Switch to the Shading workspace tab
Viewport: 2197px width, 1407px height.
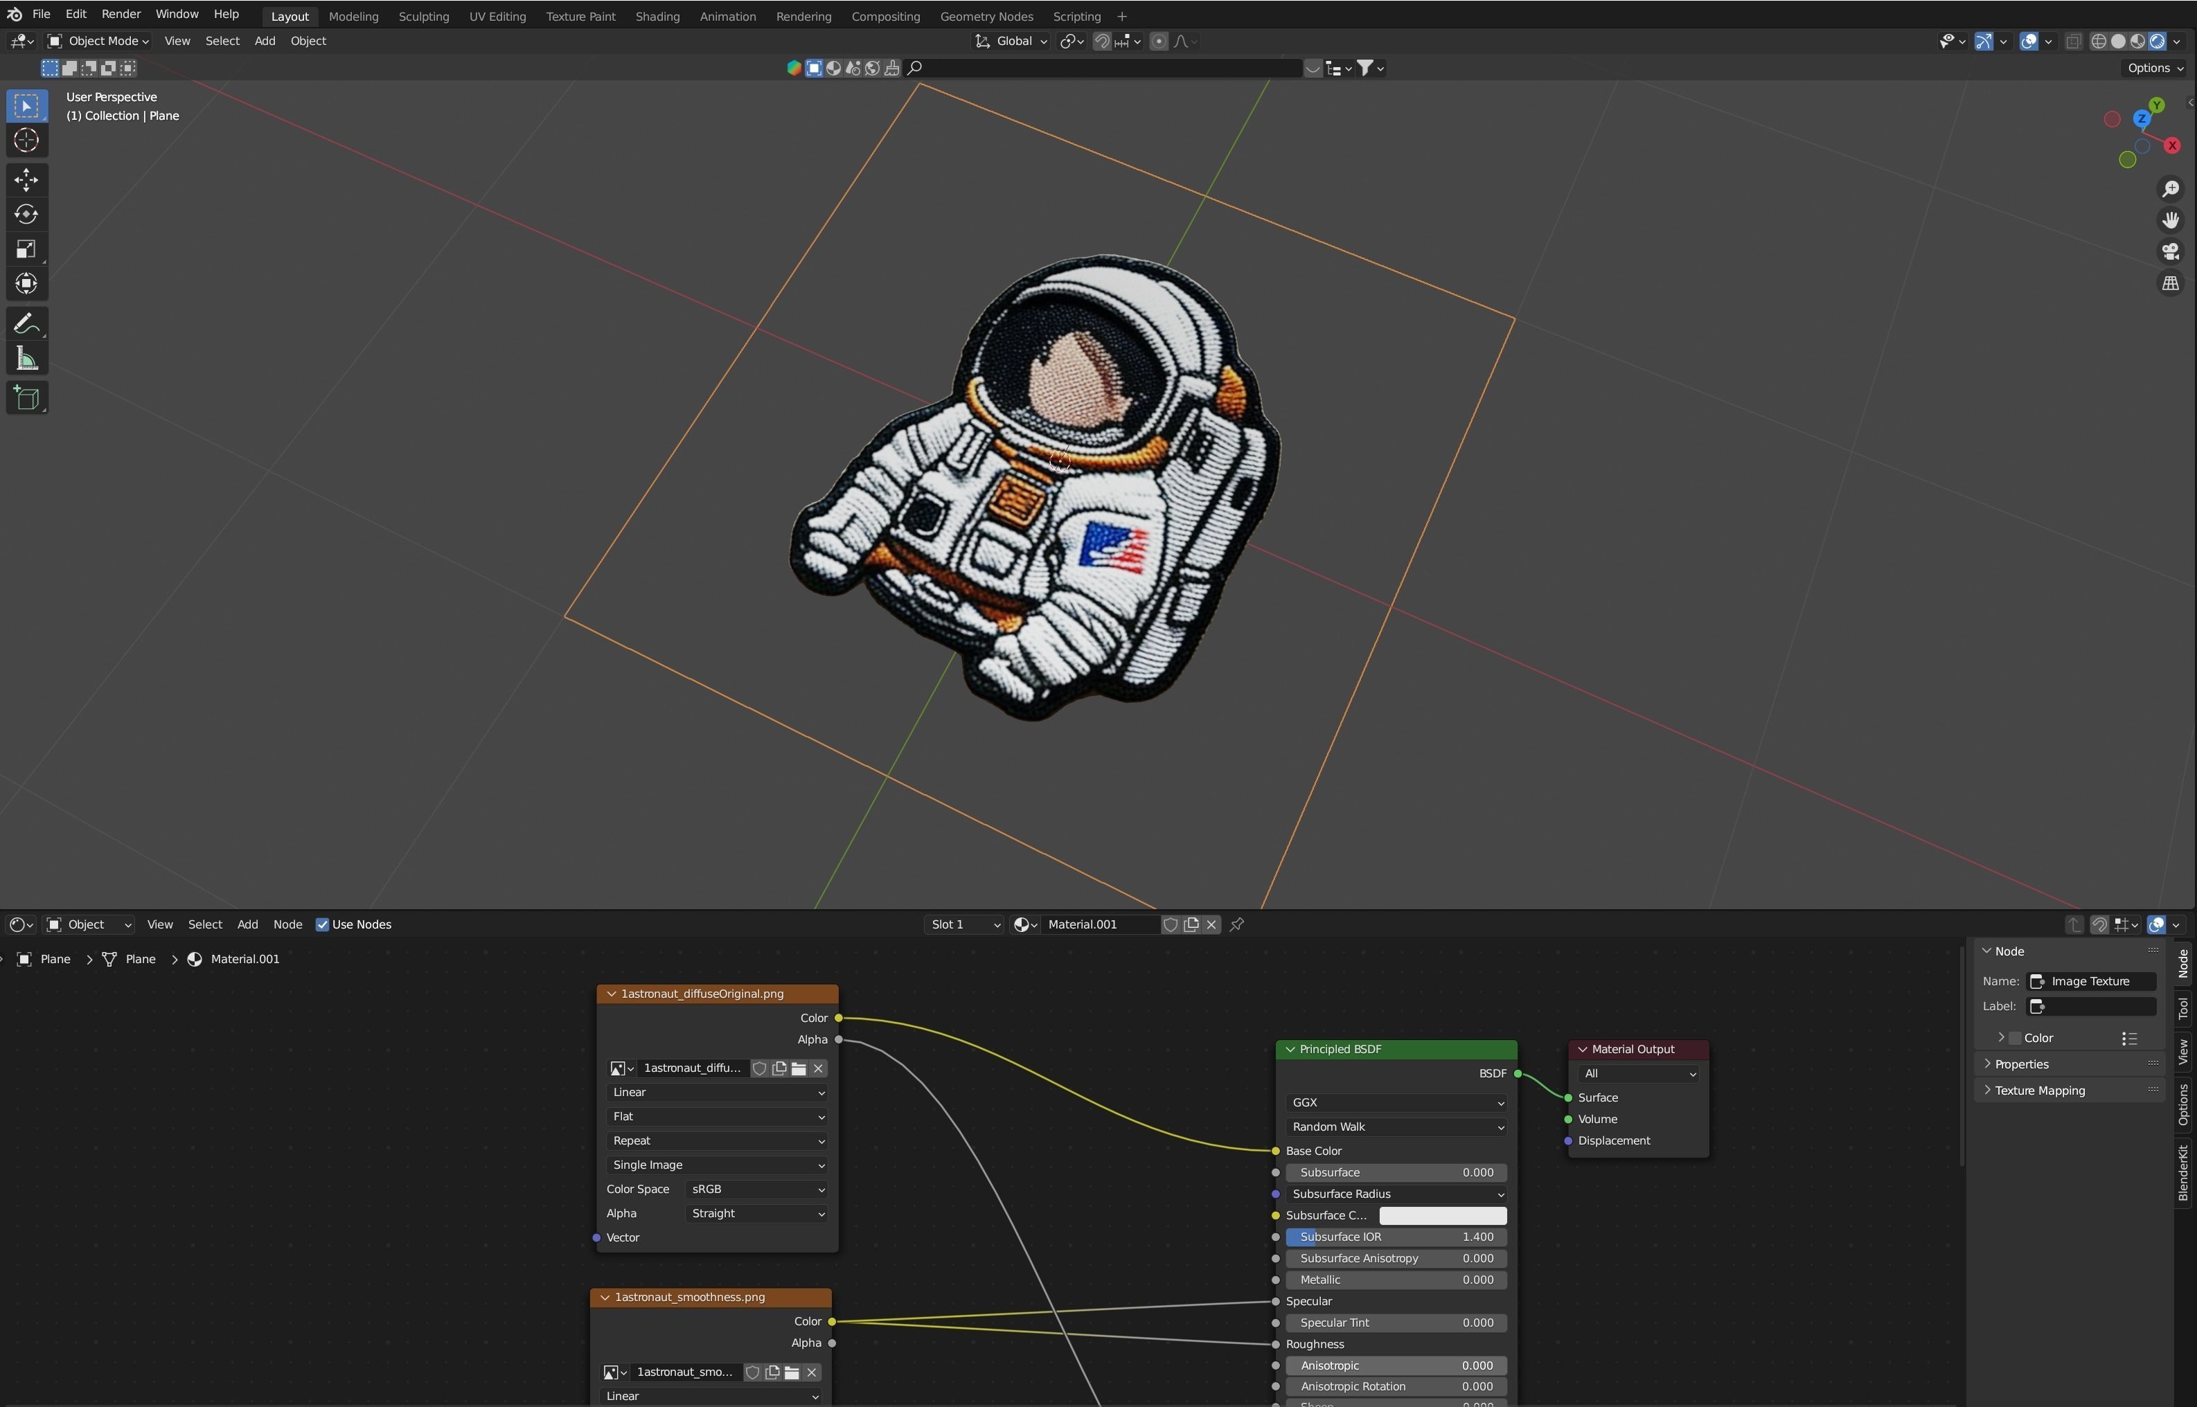[x=657, y=17]
